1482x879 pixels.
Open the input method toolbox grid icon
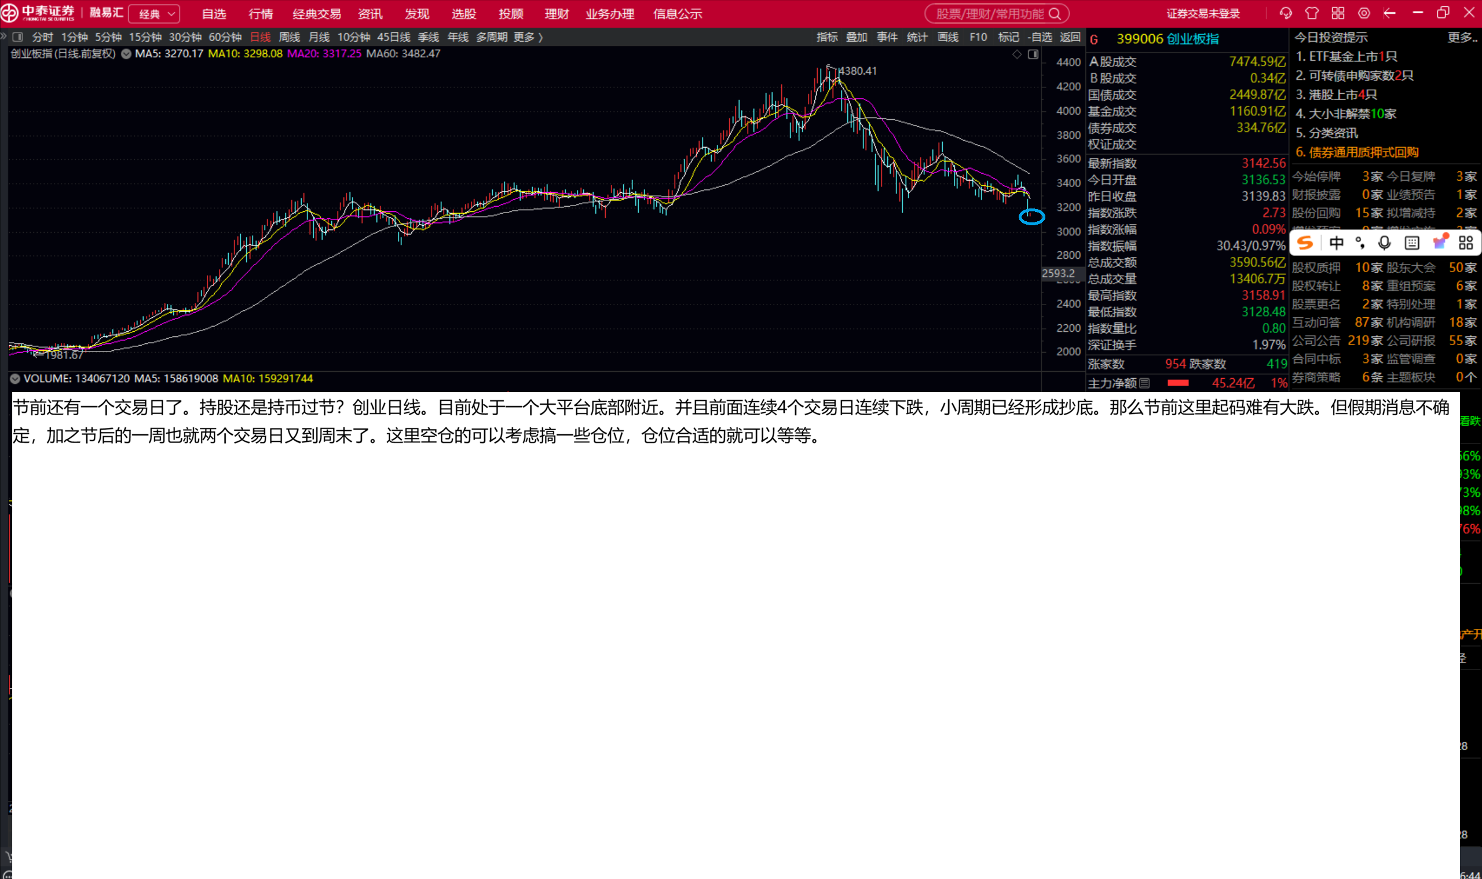tap(1466, 242)
